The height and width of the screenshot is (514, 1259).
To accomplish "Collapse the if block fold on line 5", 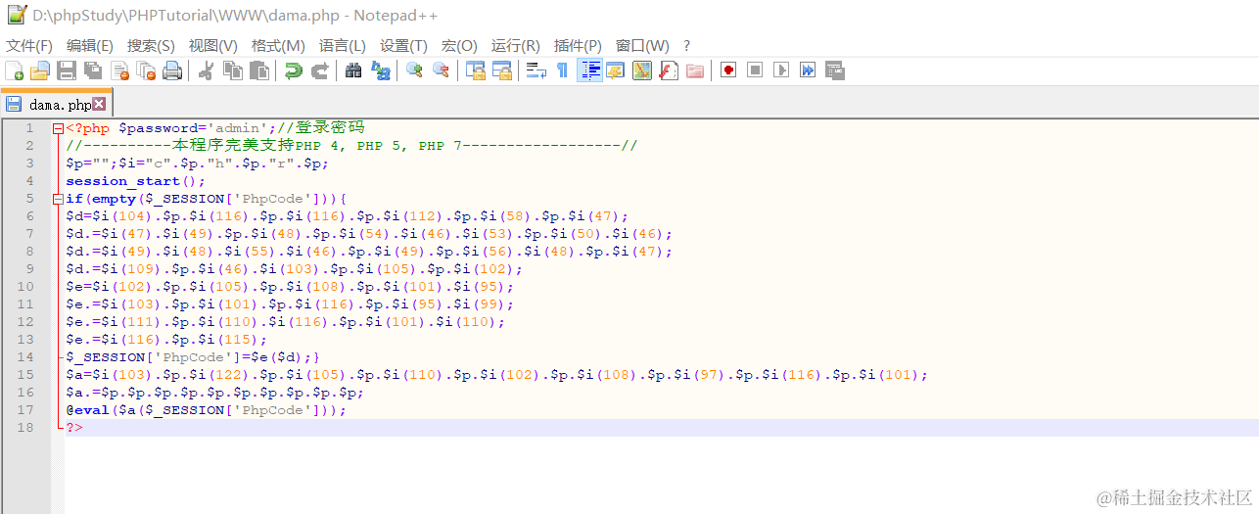I will click(x=58, y=199).
